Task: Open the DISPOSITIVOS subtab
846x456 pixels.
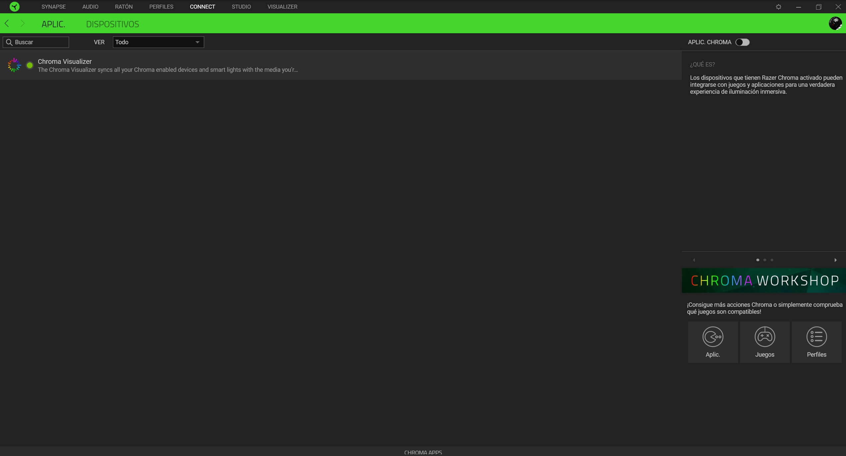Action: [x=112, y=24]
